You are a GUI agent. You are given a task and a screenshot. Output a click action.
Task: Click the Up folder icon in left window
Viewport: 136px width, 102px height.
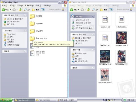pos(20,10)
